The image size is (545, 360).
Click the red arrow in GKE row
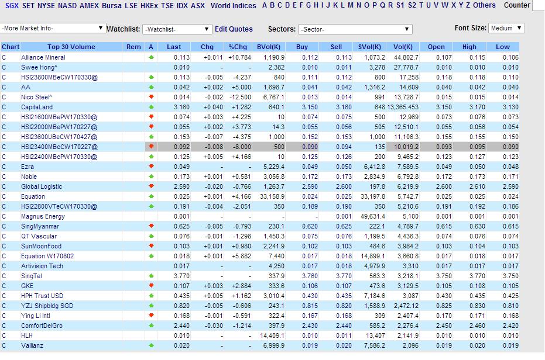click(x=151, y=286)
